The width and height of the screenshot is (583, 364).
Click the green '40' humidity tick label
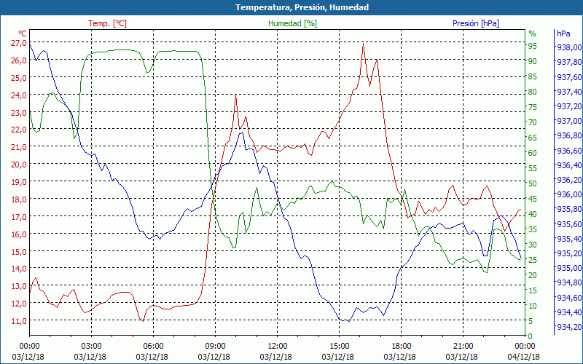[x=533, y=214]
